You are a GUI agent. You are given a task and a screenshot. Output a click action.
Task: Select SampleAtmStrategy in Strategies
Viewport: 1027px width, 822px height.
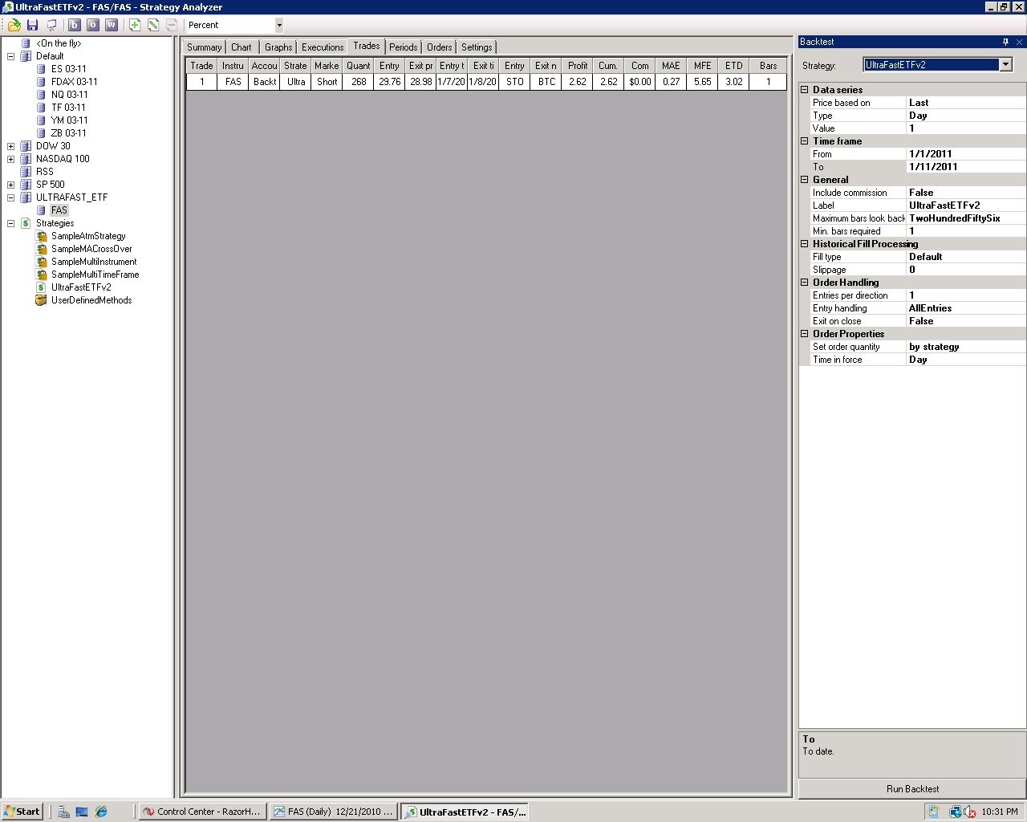pyautogui.click(x=88, y=236)
